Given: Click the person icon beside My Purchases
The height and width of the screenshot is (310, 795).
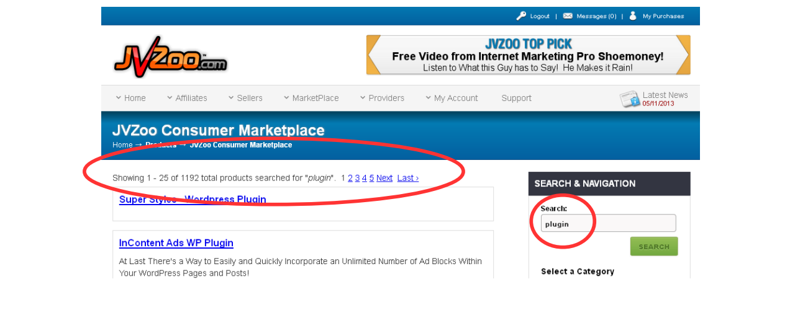Looking at the screenshot, I should (633, 16).
